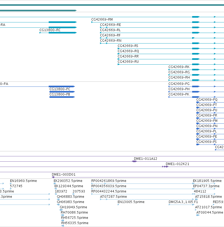
Task: Select EST EK181905.5prime
Action: coord(207,181)
